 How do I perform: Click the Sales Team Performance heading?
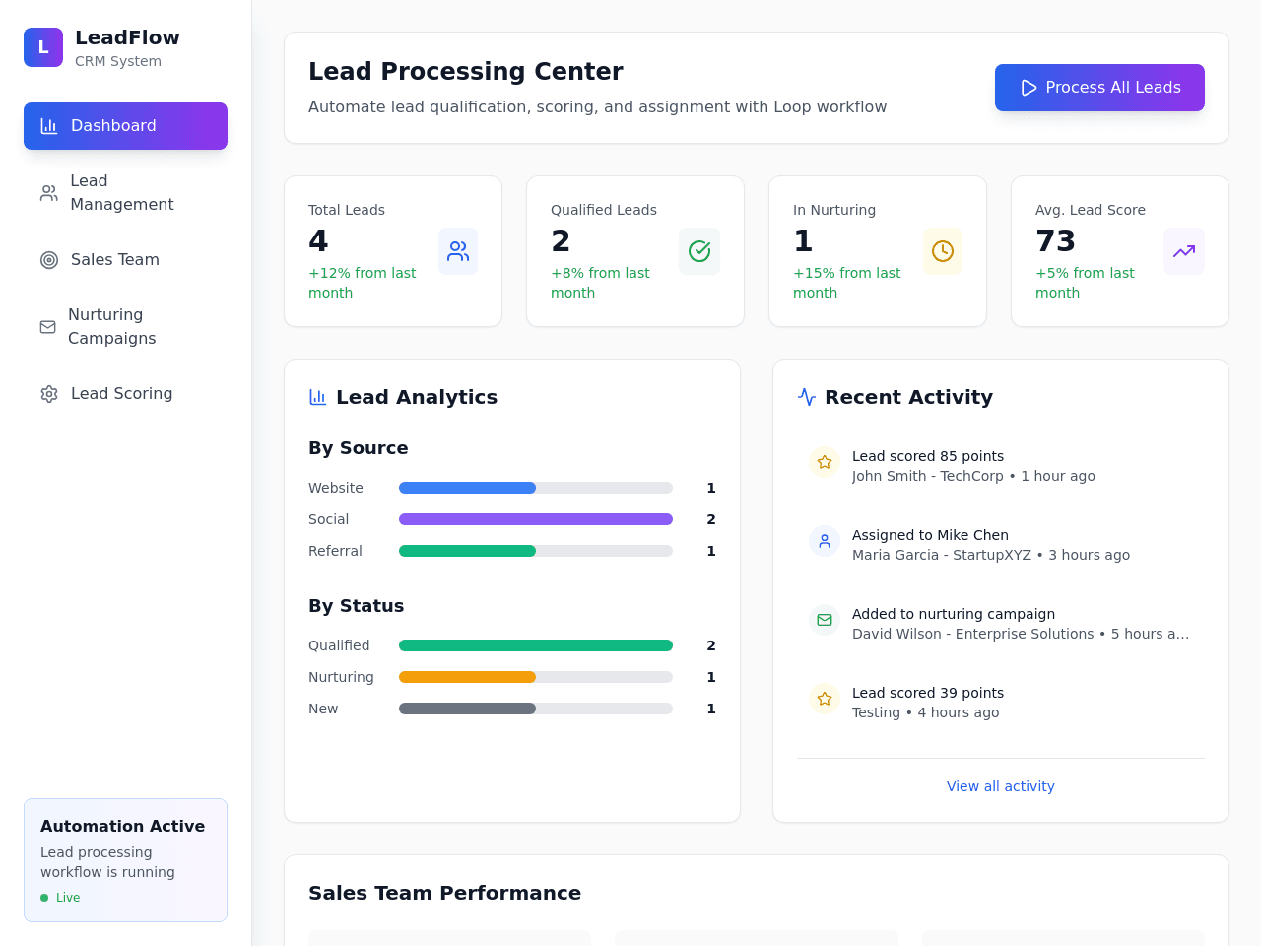coord(444,893)
